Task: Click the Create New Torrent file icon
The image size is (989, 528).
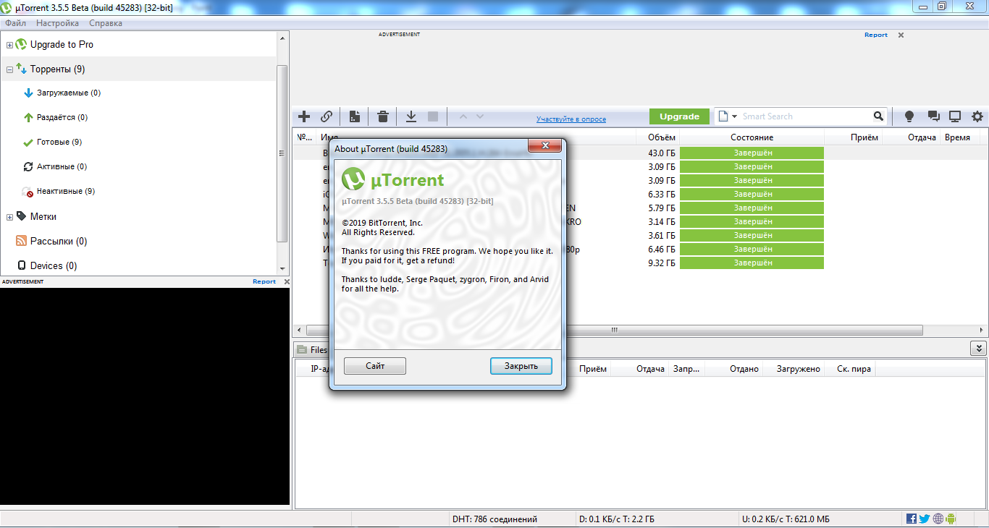Action: pos(355,116)
